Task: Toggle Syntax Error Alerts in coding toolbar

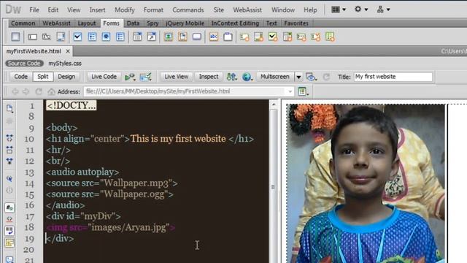Action: (x=9, y=243)
